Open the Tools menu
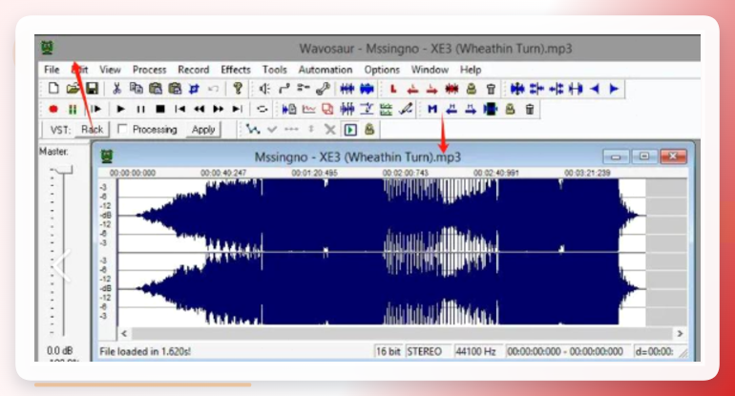The height and width of the screenshot is (396, 735). [274, 70]
